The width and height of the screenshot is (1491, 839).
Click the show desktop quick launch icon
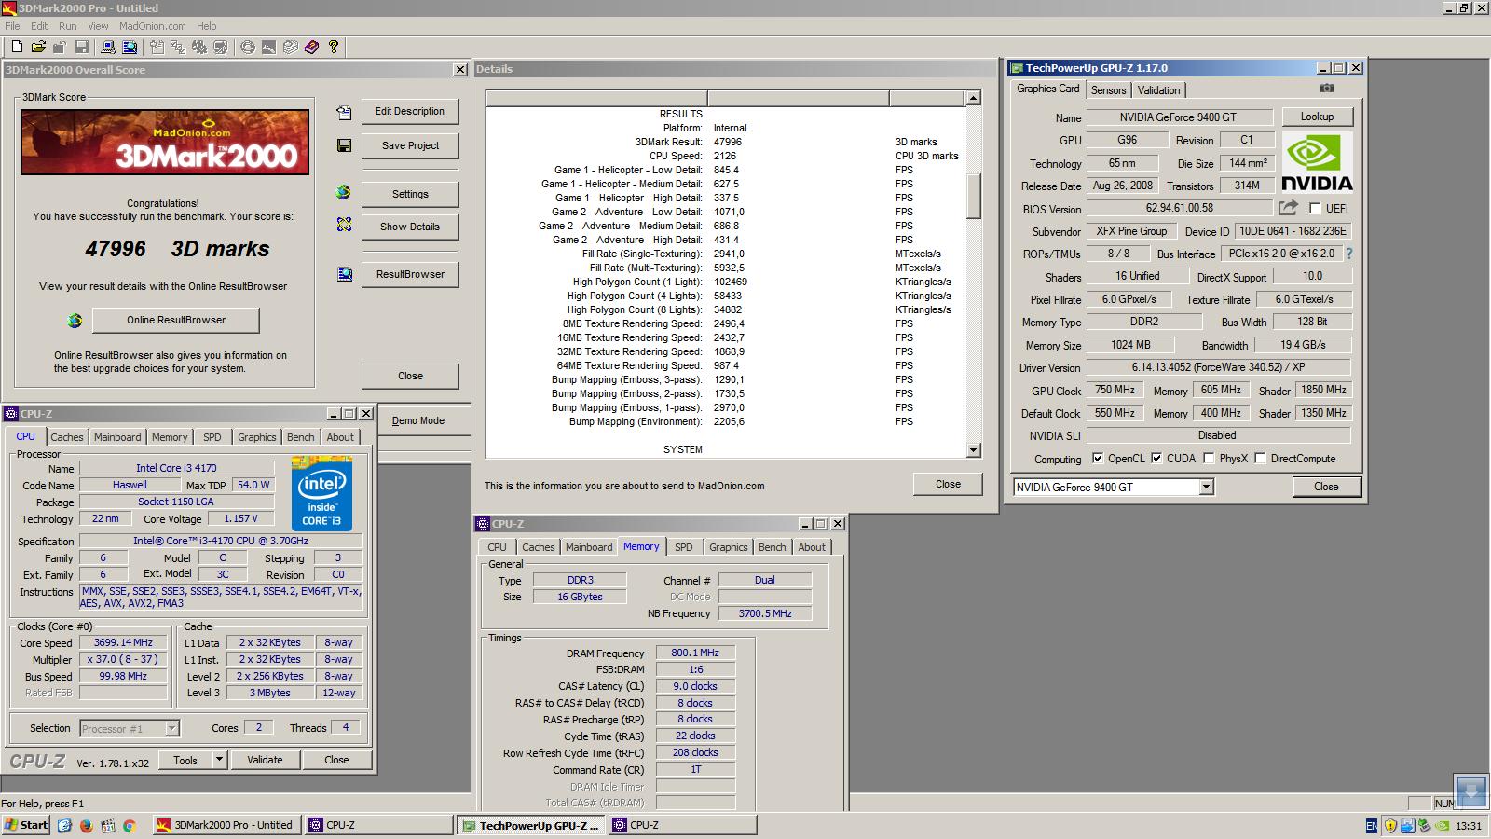[x=65, y=825]
